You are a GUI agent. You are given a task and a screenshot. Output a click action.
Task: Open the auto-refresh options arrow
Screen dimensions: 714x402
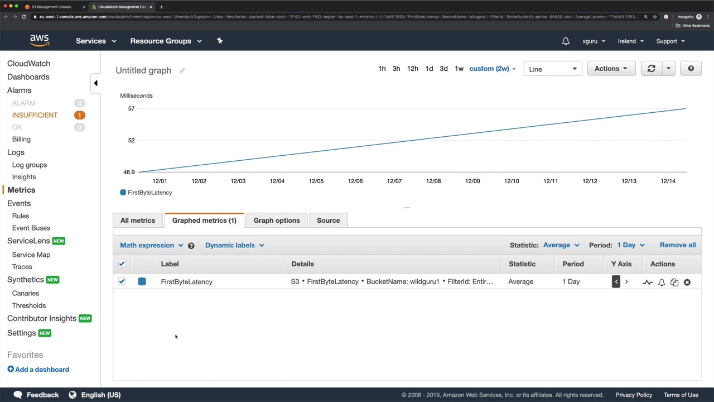tap(668, 69)
